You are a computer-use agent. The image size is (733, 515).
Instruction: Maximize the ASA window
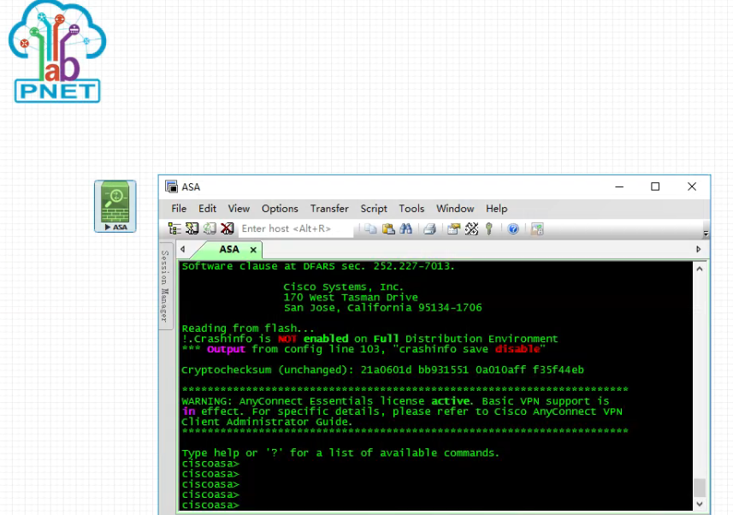pos(655,186)
